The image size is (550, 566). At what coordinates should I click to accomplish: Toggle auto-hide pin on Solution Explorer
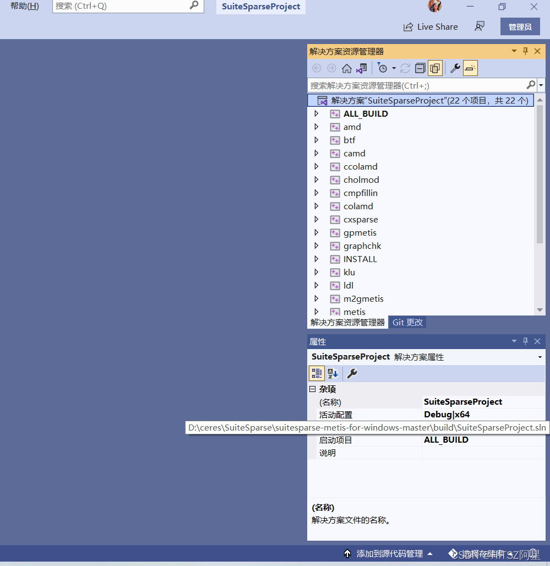525,51
